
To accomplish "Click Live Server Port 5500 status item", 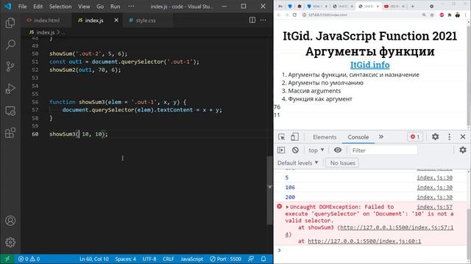I will [x=225, y=259].
